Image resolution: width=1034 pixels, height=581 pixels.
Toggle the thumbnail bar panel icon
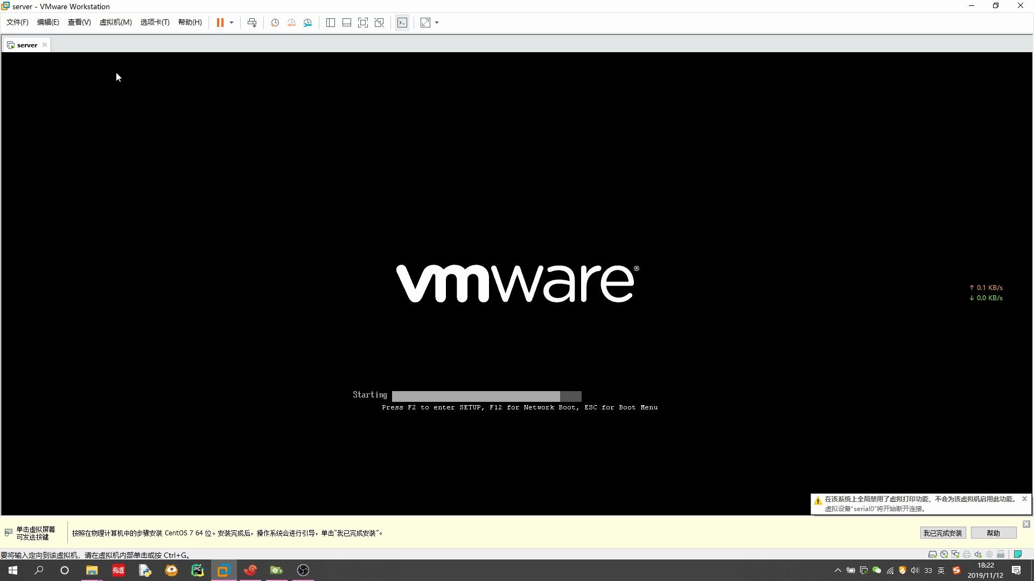[347, 23]
